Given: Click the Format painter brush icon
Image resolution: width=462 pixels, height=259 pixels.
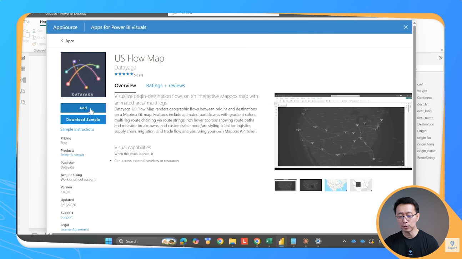Looking at the screenshot, I should pos(34,44).
